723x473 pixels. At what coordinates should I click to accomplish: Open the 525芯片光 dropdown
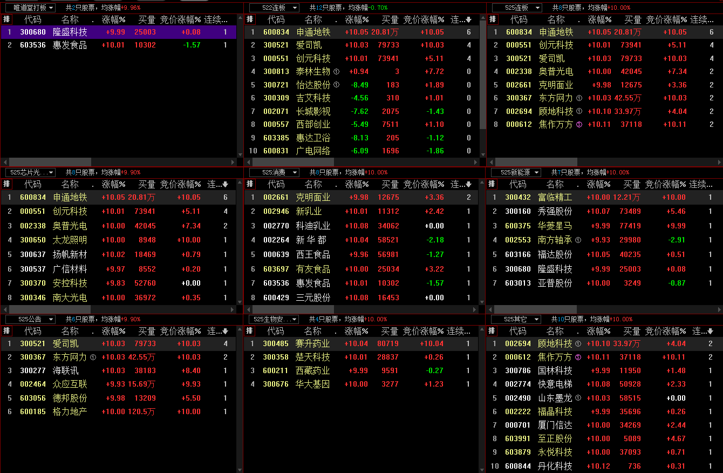[x=51, y=172]
